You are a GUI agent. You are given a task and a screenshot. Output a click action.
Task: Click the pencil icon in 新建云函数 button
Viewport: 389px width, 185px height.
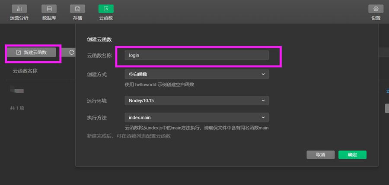(19, 52)
